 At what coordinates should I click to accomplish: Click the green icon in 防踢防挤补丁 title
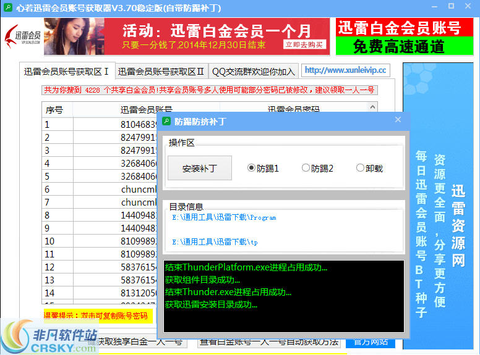point(166,121)
